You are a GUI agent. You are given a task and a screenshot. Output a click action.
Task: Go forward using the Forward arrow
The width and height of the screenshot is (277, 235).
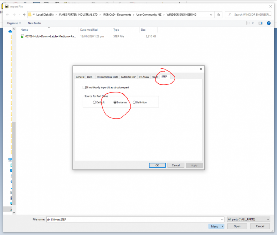(x=14, y=15)
